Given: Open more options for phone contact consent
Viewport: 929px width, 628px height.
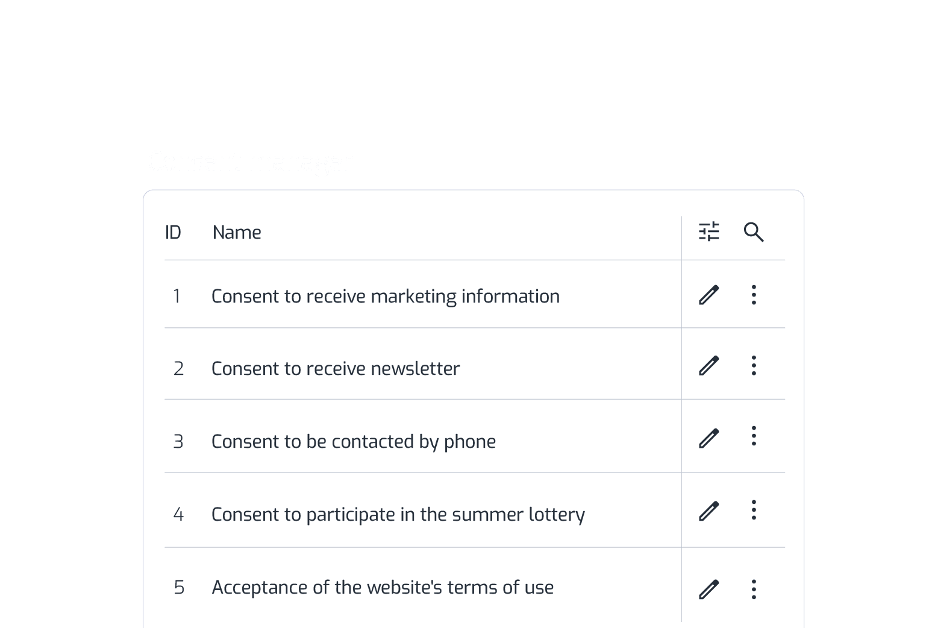Looking at the screenshot, I should click(754, 436).
